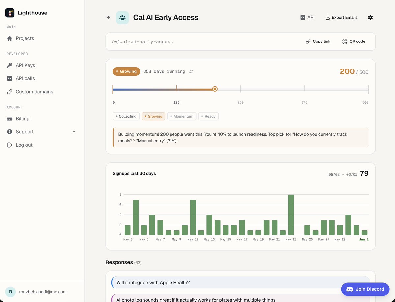
Task: Open the Apple Health response
Action: (241, 283)
